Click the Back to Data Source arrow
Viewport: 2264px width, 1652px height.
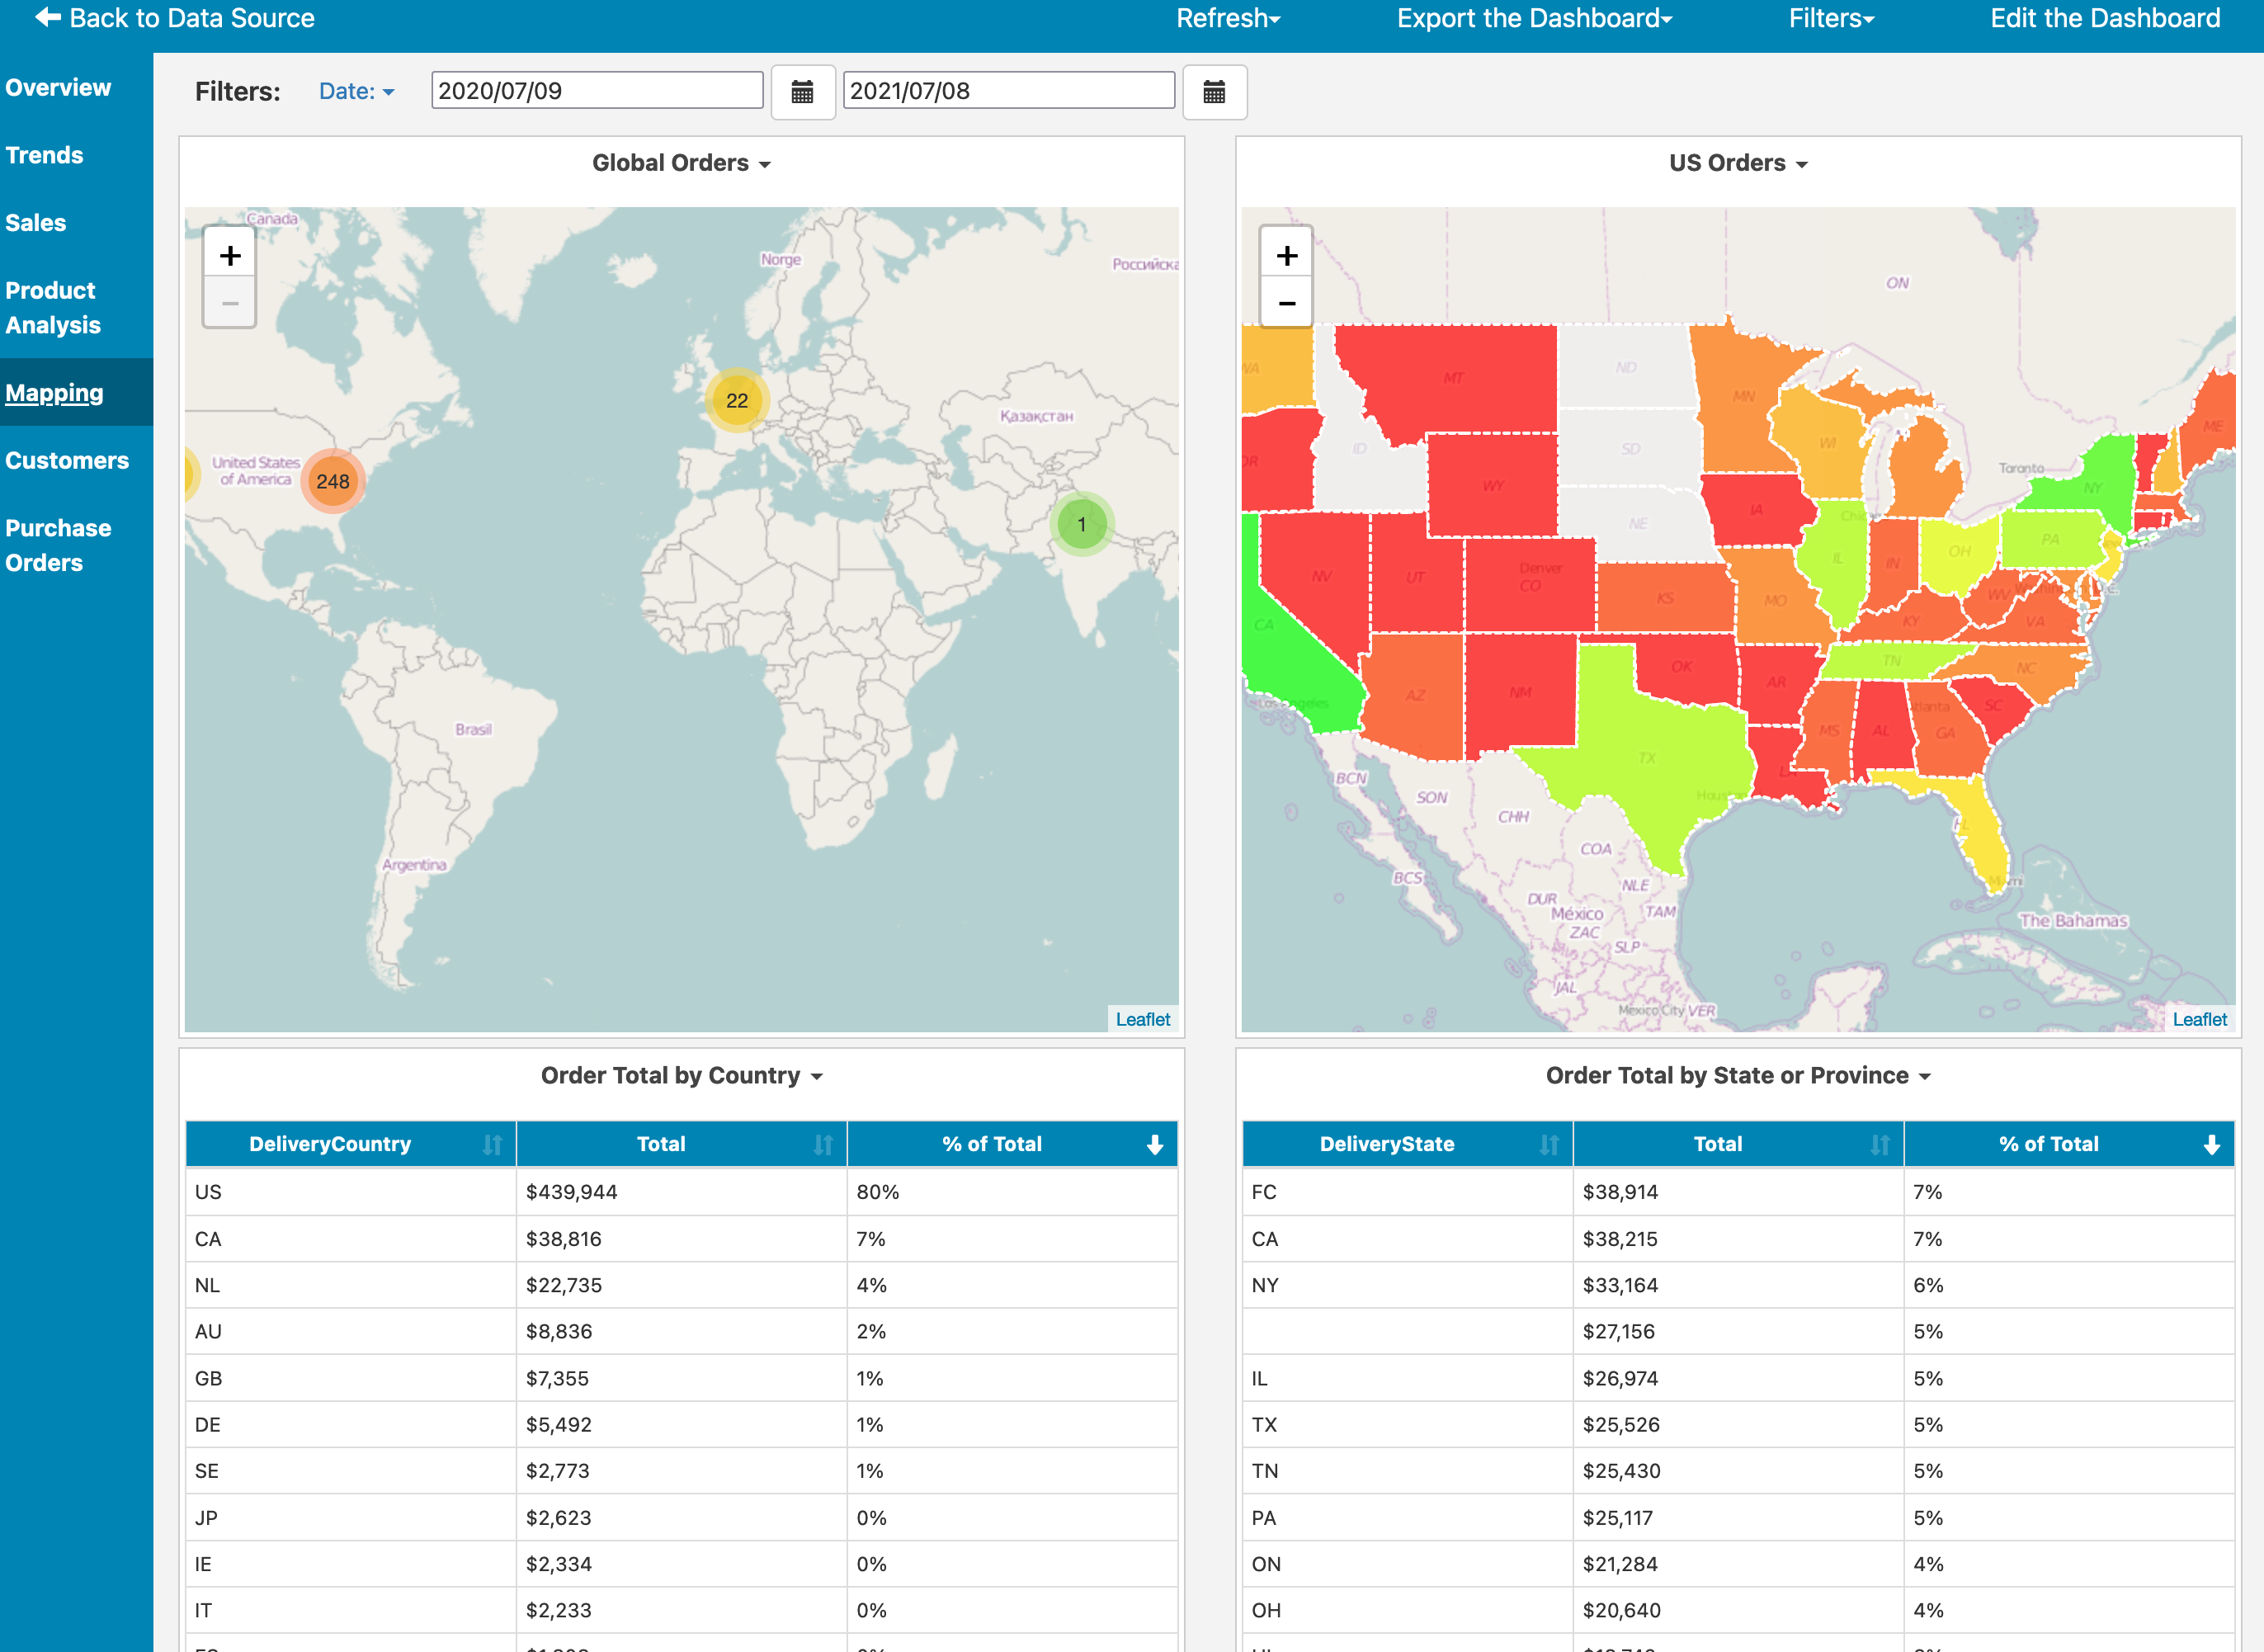(47, 17)
